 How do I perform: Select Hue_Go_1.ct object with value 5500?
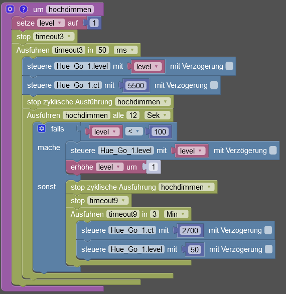coord(78,85)
